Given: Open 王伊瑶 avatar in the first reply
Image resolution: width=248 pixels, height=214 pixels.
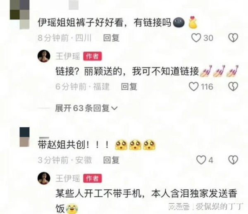Looking at the screenshot, I should 44,56.
